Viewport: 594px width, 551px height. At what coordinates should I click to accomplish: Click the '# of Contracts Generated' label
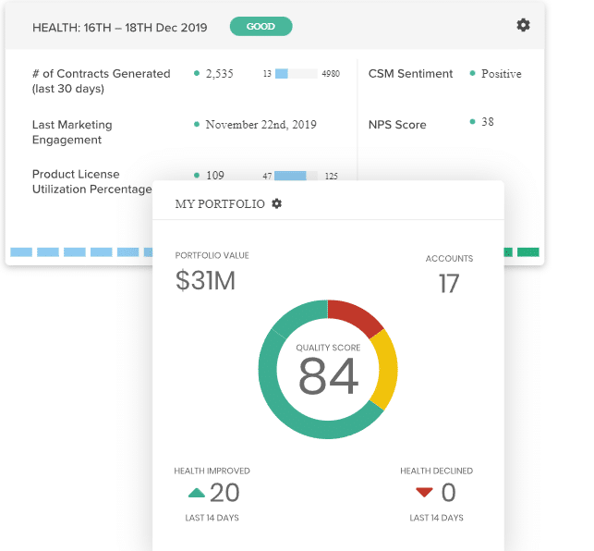(101, 80)
